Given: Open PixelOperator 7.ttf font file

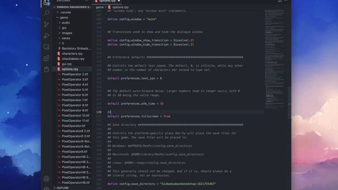Looking at the screenshot, I should coord(73,100).
